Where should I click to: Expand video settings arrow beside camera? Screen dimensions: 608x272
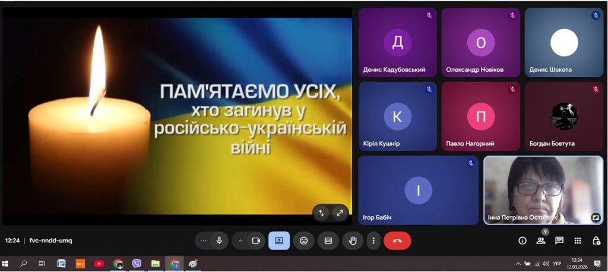tap(240, 241)
